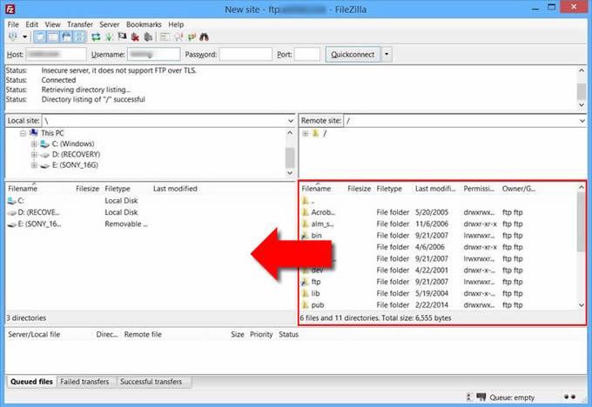Image resolution: width=592 pixels, height=407 pixels.
Task: Toggle the message log display
Action: (40, 37)
